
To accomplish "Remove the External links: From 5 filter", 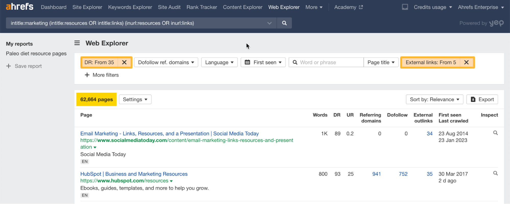I will pos(466,62).
